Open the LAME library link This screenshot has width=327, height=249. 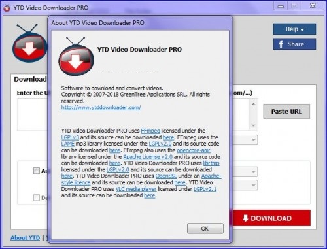(x=68, y=144)
